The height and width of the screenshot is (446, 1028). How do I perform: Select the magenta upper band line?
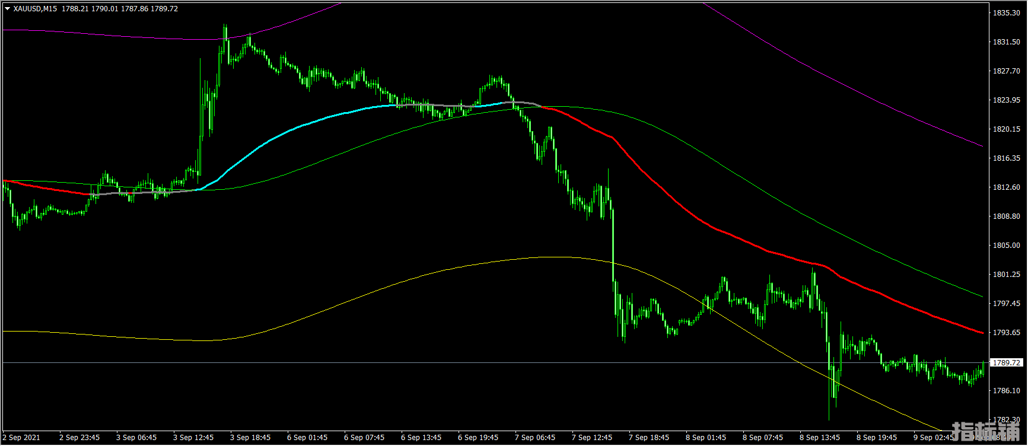tap(830, 77)
